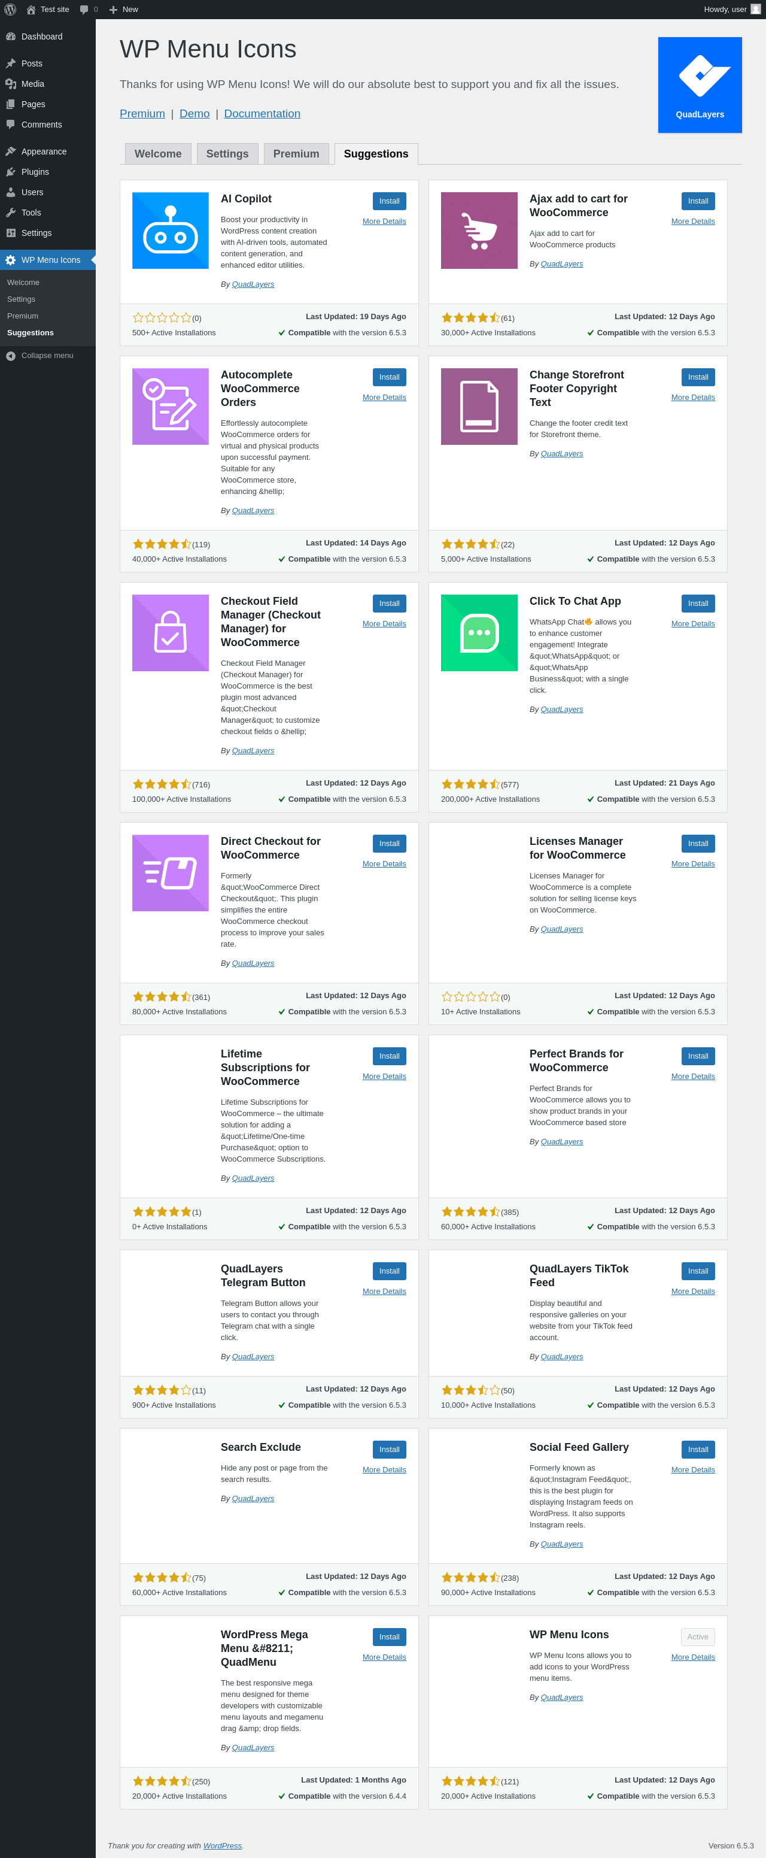Open QuadLayers author link under Search Exclude
This screenshot has height=1858, width=766.
(x=253, y=1499)
